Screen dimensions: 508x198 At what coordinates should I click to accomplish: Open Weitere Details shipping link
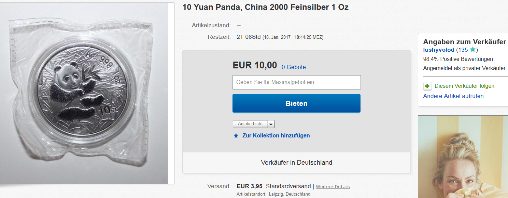(x=333, y=186)
